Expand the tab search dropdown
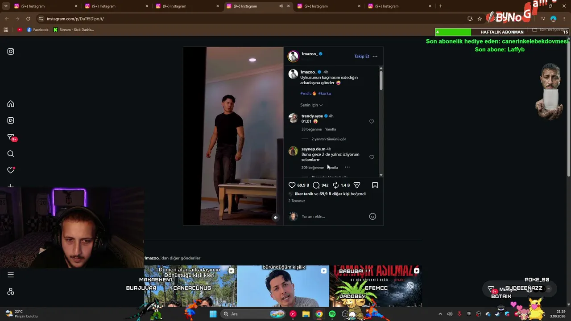The image size is (571, 321). point(6,6)
